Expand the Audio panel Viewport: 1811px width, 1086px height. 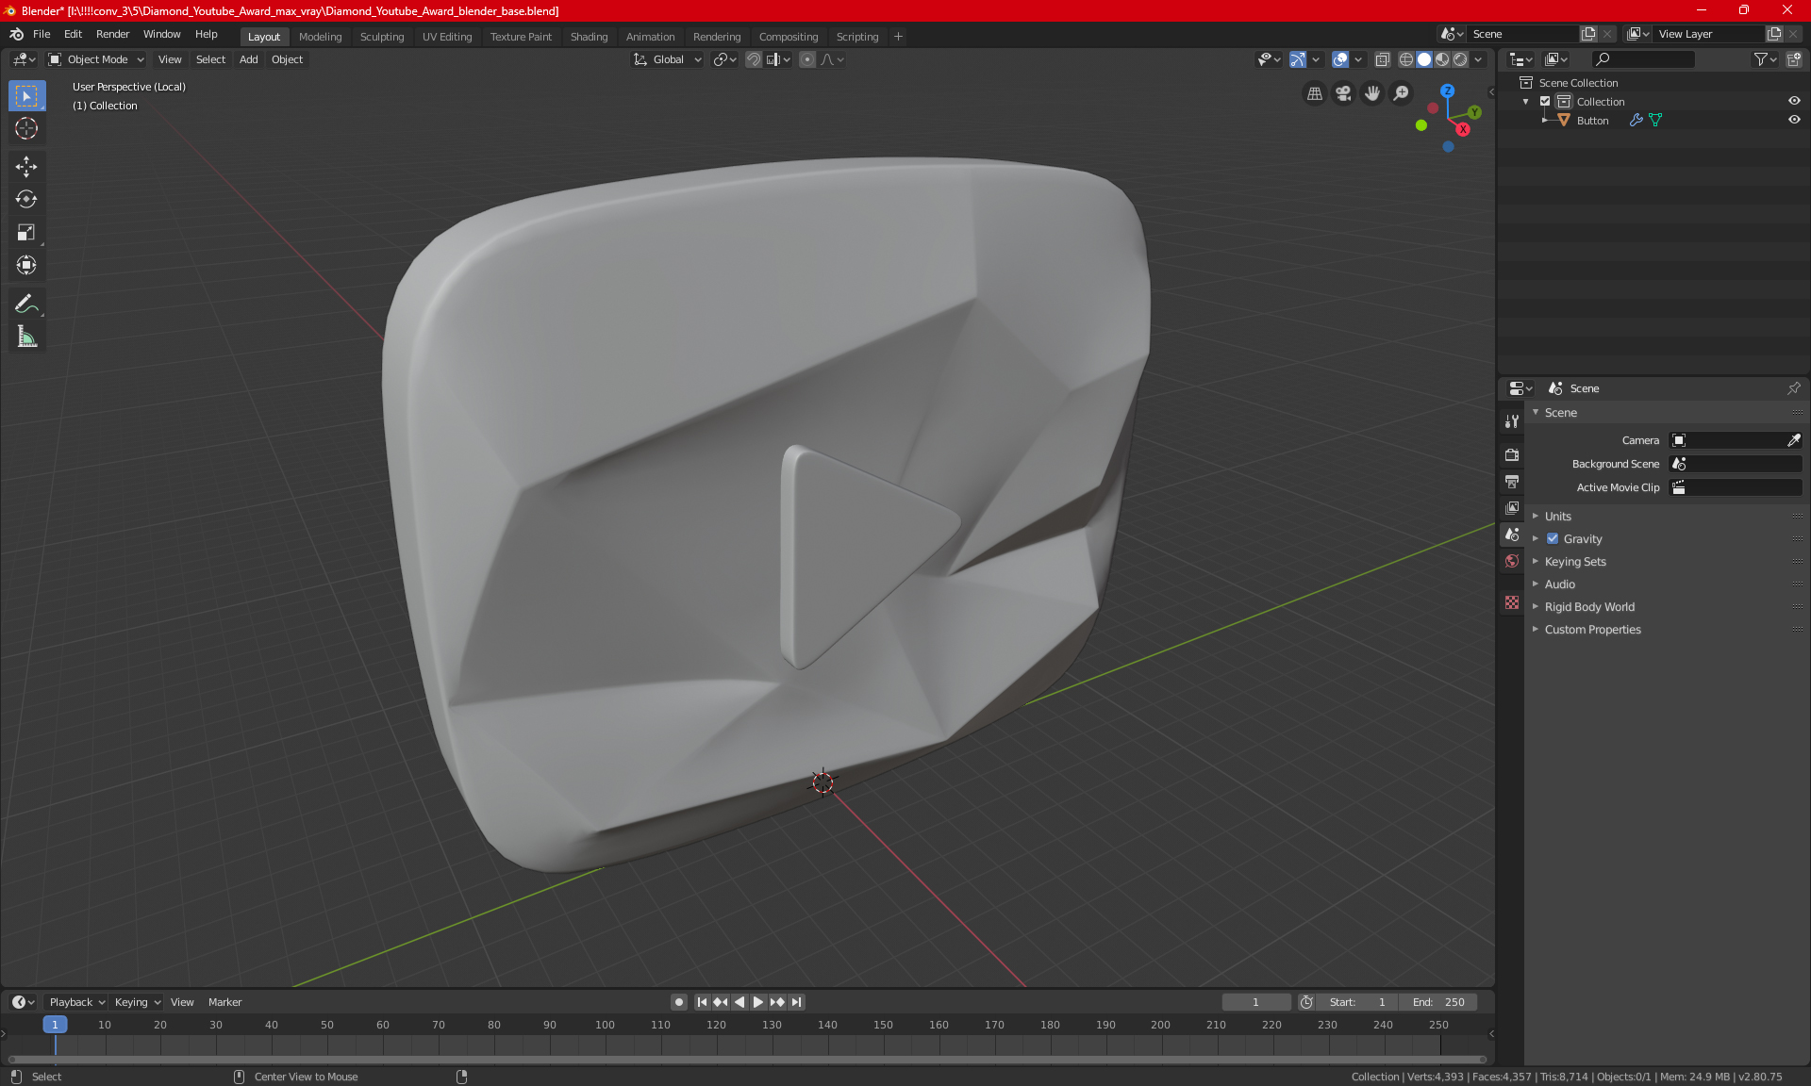coord(1559,584)
